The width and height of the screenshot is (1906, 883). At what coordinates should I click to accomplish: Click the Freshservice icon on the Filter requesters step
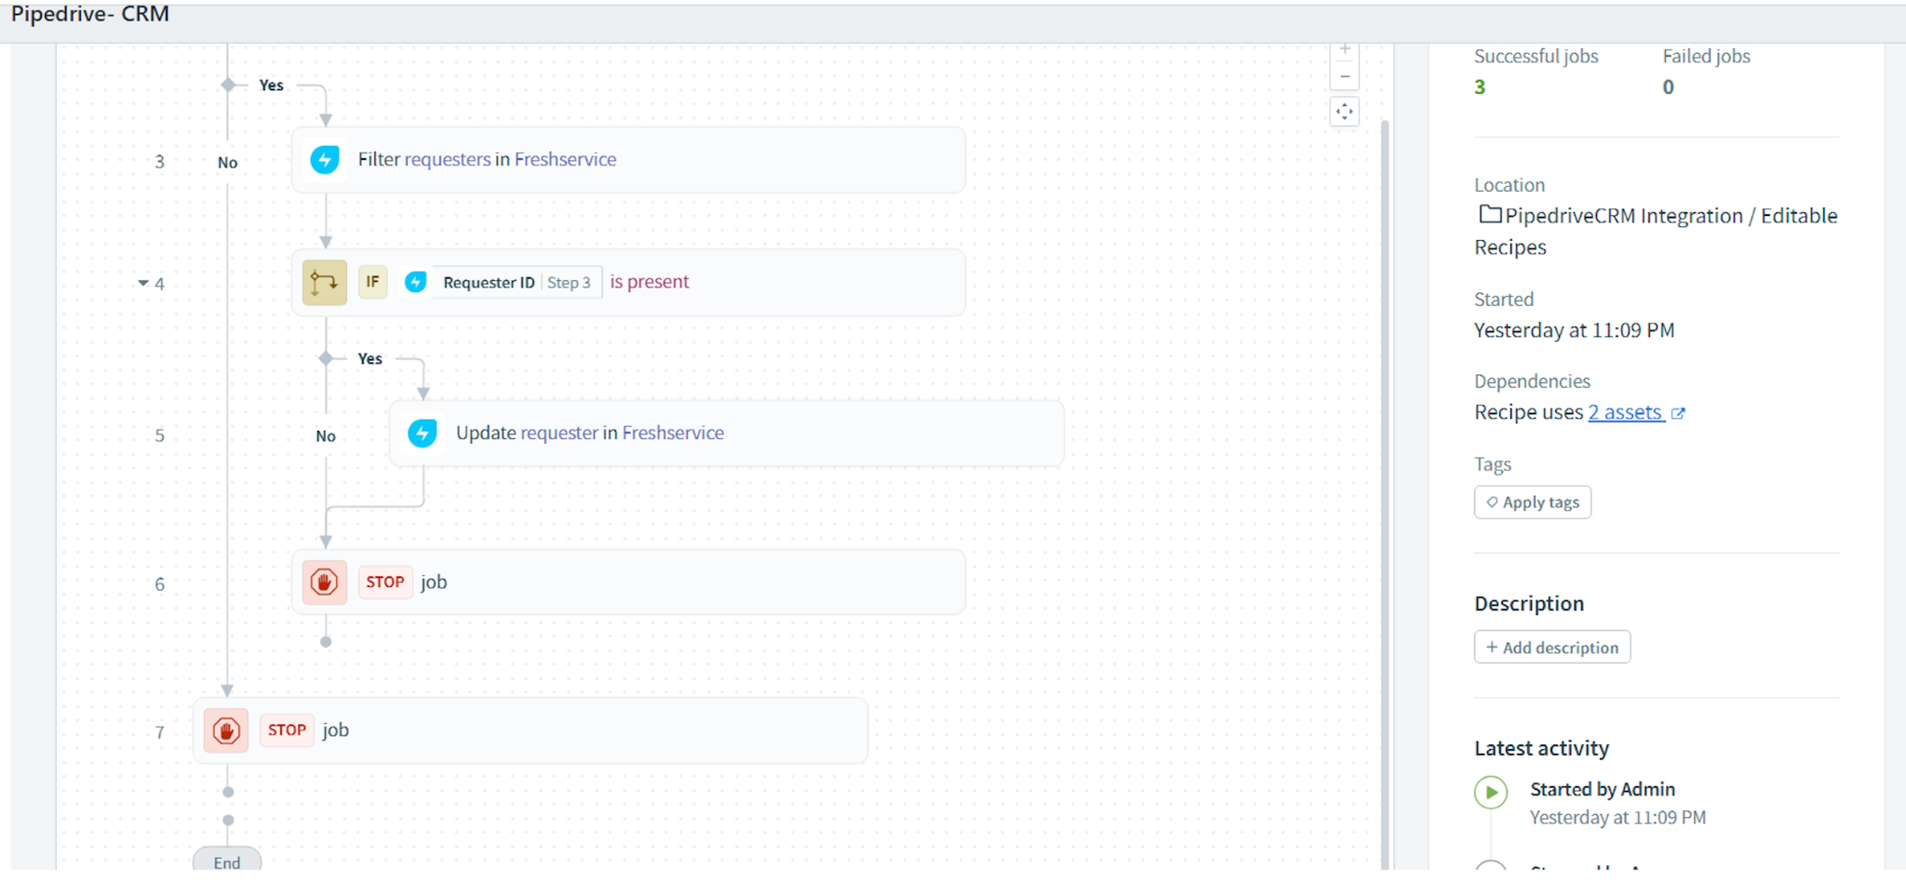(x=325, y=160)
